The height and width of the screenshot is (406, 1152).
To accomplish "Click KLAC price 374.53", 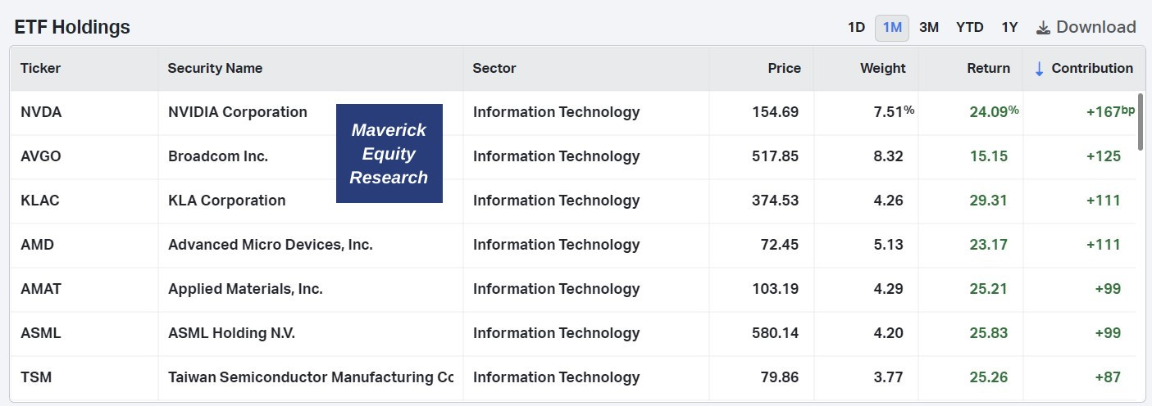I will [x=776, y=201].
